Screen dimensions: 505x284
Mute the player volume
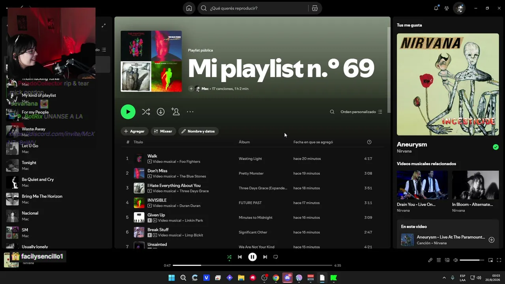tap(456, 260)
